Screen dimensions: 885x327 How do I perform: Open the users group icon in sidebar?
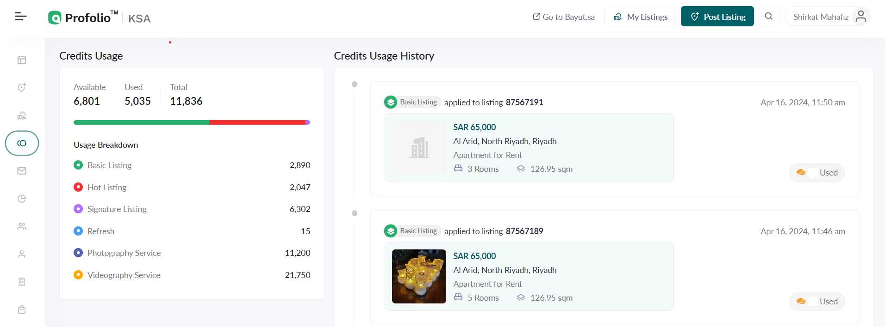click(22, 226)
